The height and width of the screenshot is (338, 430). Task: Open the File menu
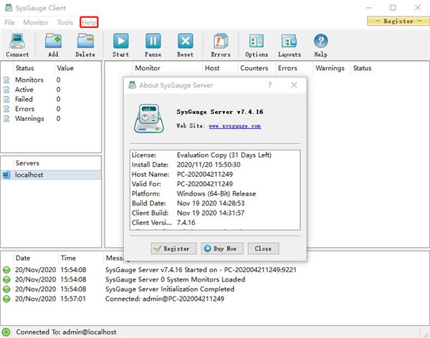pyautogui.click(x=9, y=22)
